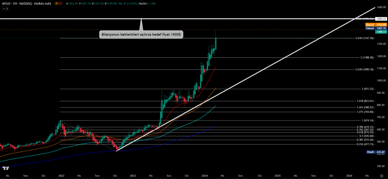Click the 900.00 price scale tick
Viewport: 388px width, 179px height.
click(x=381, y=93)
